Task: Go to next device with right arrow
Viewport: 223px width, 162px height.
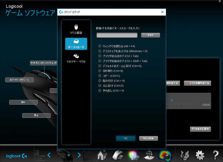Action: 79,155
